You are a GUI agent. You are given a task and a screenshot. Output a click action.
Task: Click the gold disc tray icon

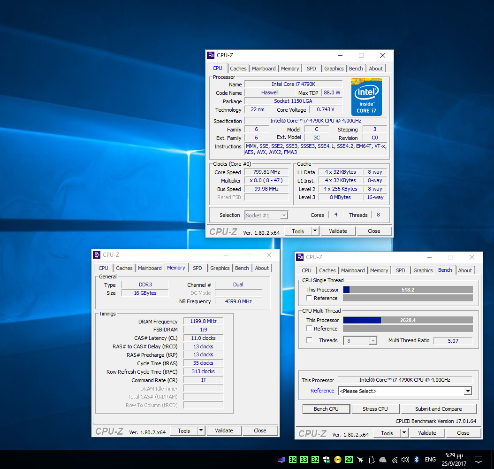click(338, 460)
